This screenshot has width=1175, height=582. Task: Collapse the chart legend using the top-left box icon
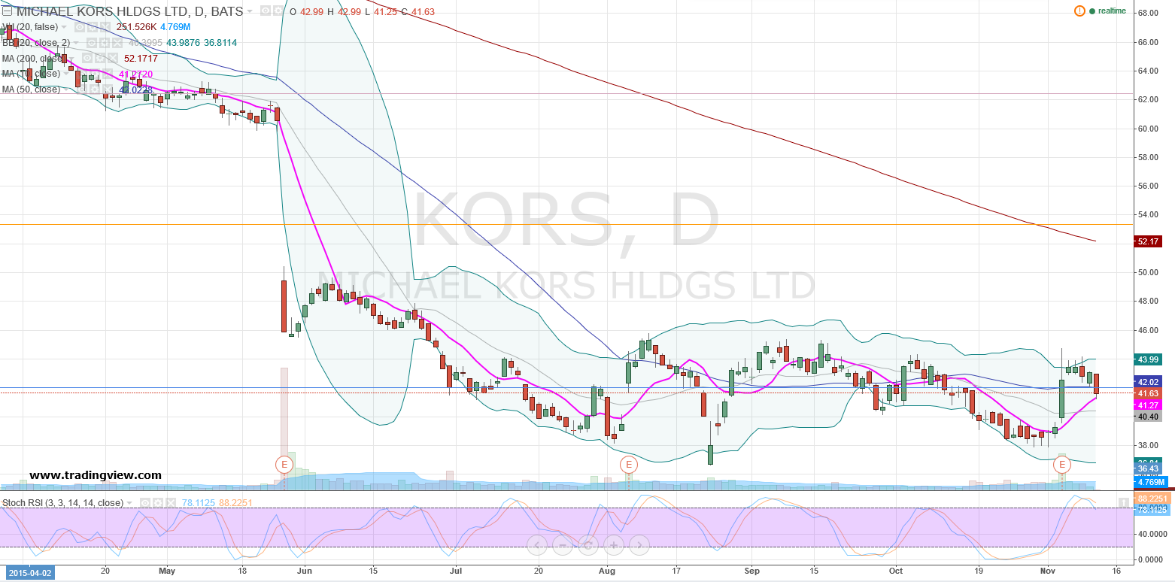point(8,12)
